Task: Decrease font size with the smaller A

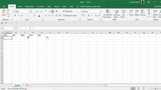Action: click(41, 11)
